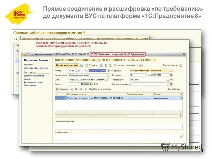Open "Все действия" menu above the payments table
This screenshot has width=212, height=159.
pos(175,89)
